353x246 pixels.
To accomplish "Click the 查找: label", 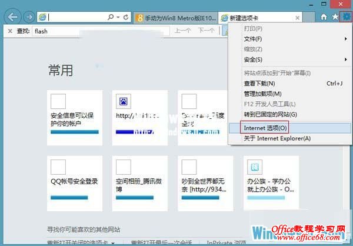I will click(x=23, y=31).
